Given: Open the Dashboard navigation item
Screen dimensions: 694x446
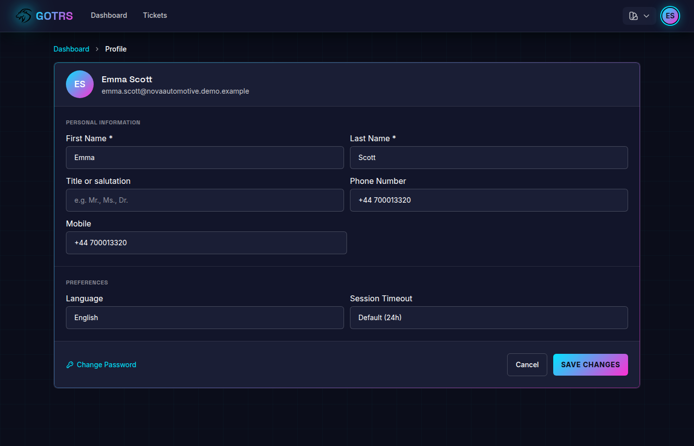Looking at the screenshot, I should click(109, 15).
